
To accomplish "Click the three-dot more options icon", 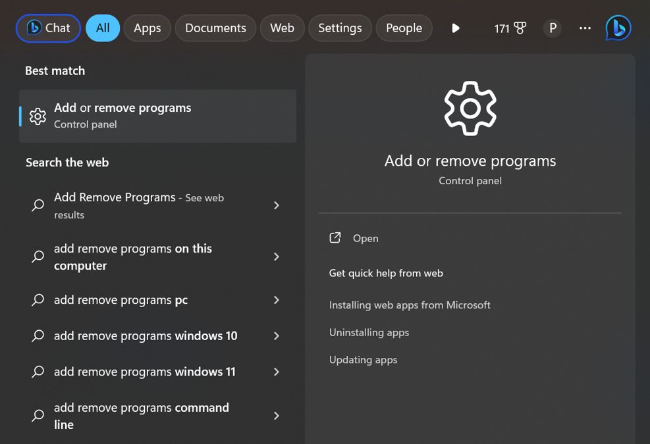I will coord(585,28).
